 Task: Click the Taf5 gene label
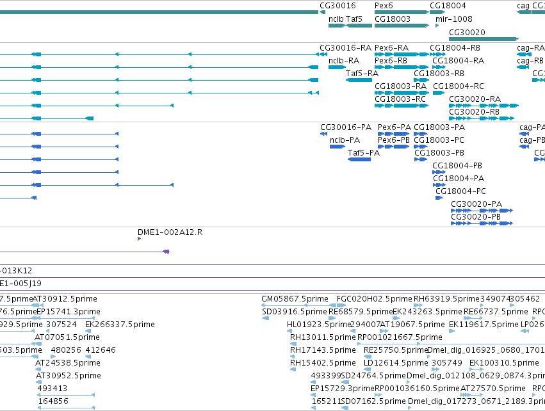pyautogui.click(x=354, y=19)
